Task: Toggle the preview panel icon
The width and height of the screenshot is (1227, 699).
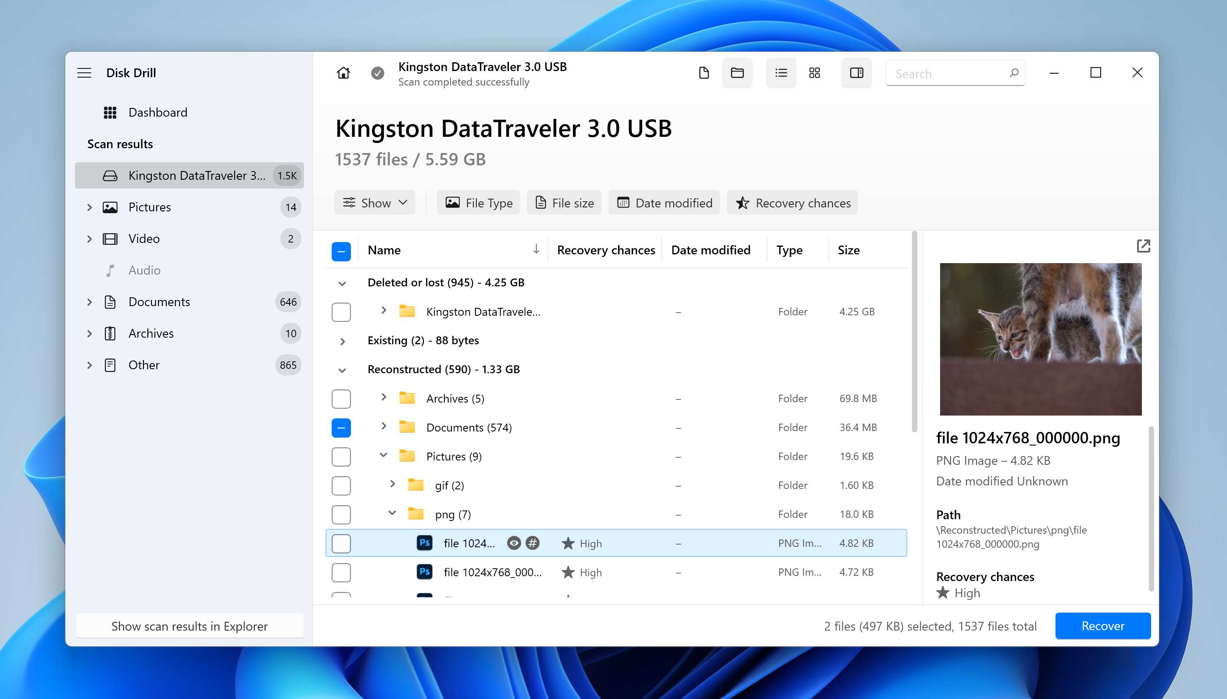Action: [x=856, y=73]
